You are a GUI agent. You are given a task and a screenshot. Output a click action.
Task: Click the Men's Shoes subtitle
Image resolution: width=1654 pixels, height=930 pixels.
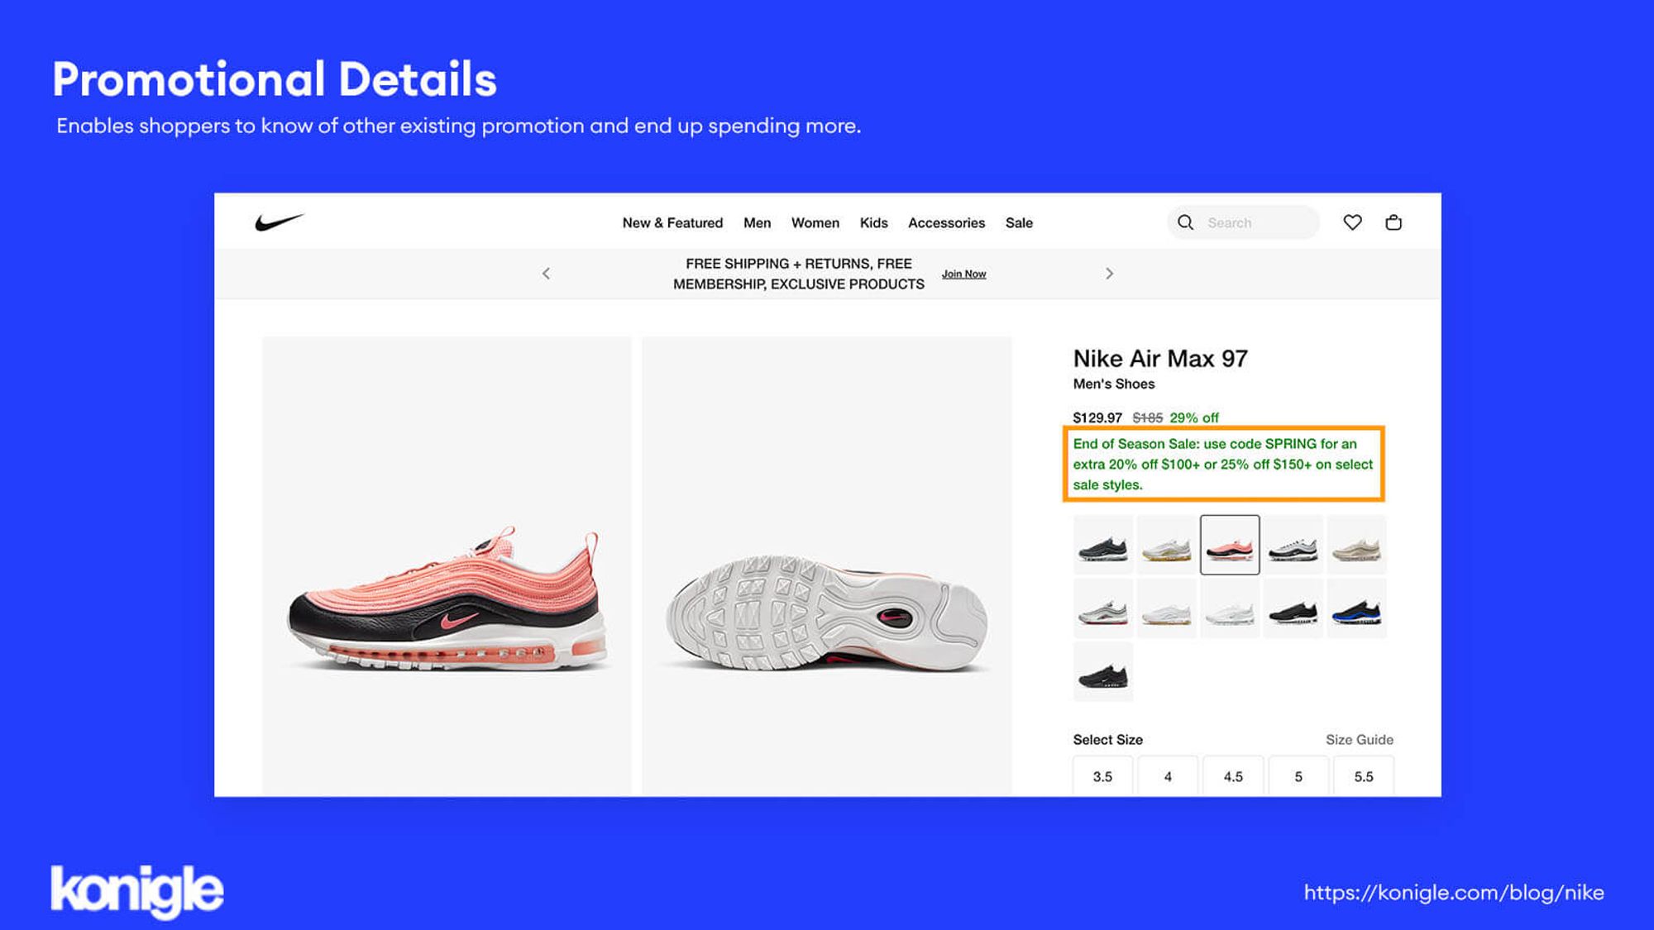point(1114,384)
